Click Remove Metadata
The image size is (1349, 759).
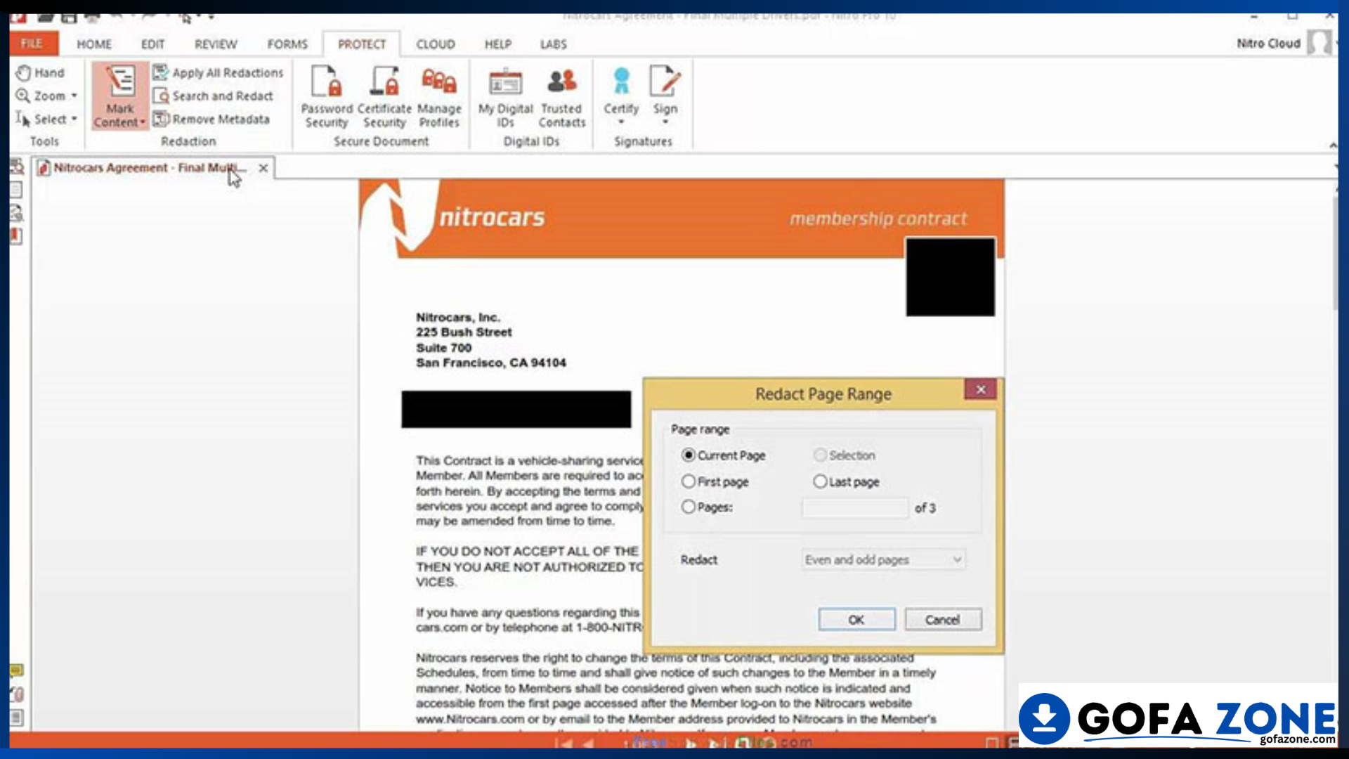click(x=211, y=119)
